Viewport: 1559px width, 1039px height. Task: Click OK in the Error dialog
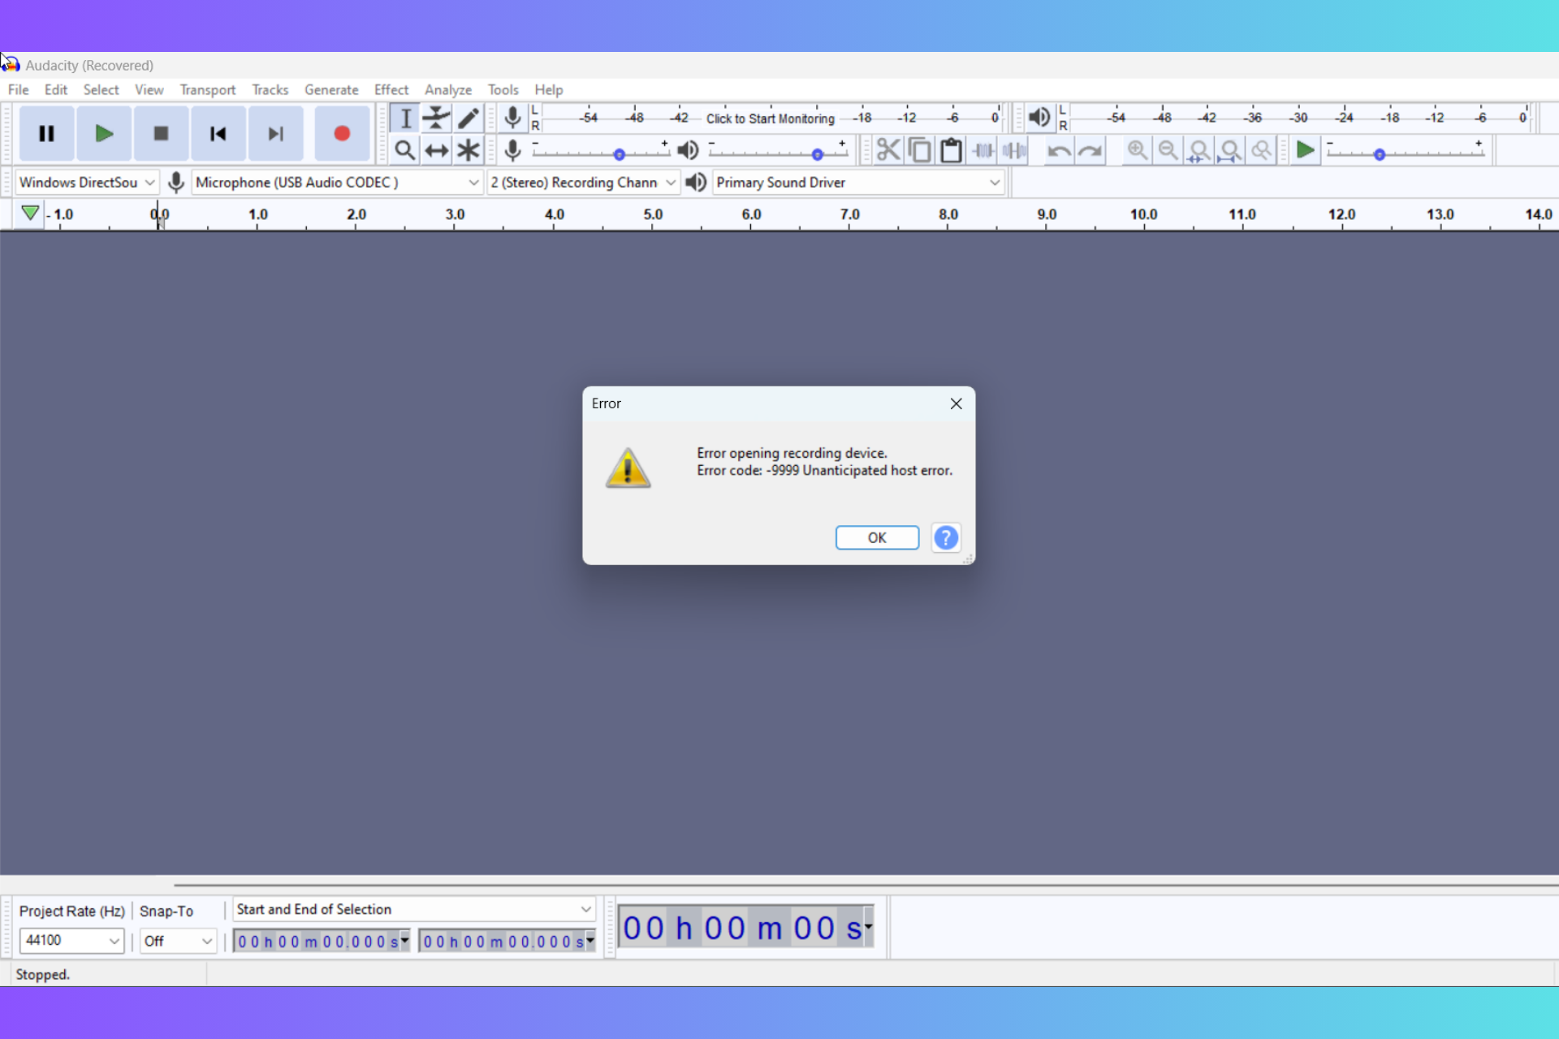pos(877,537)
